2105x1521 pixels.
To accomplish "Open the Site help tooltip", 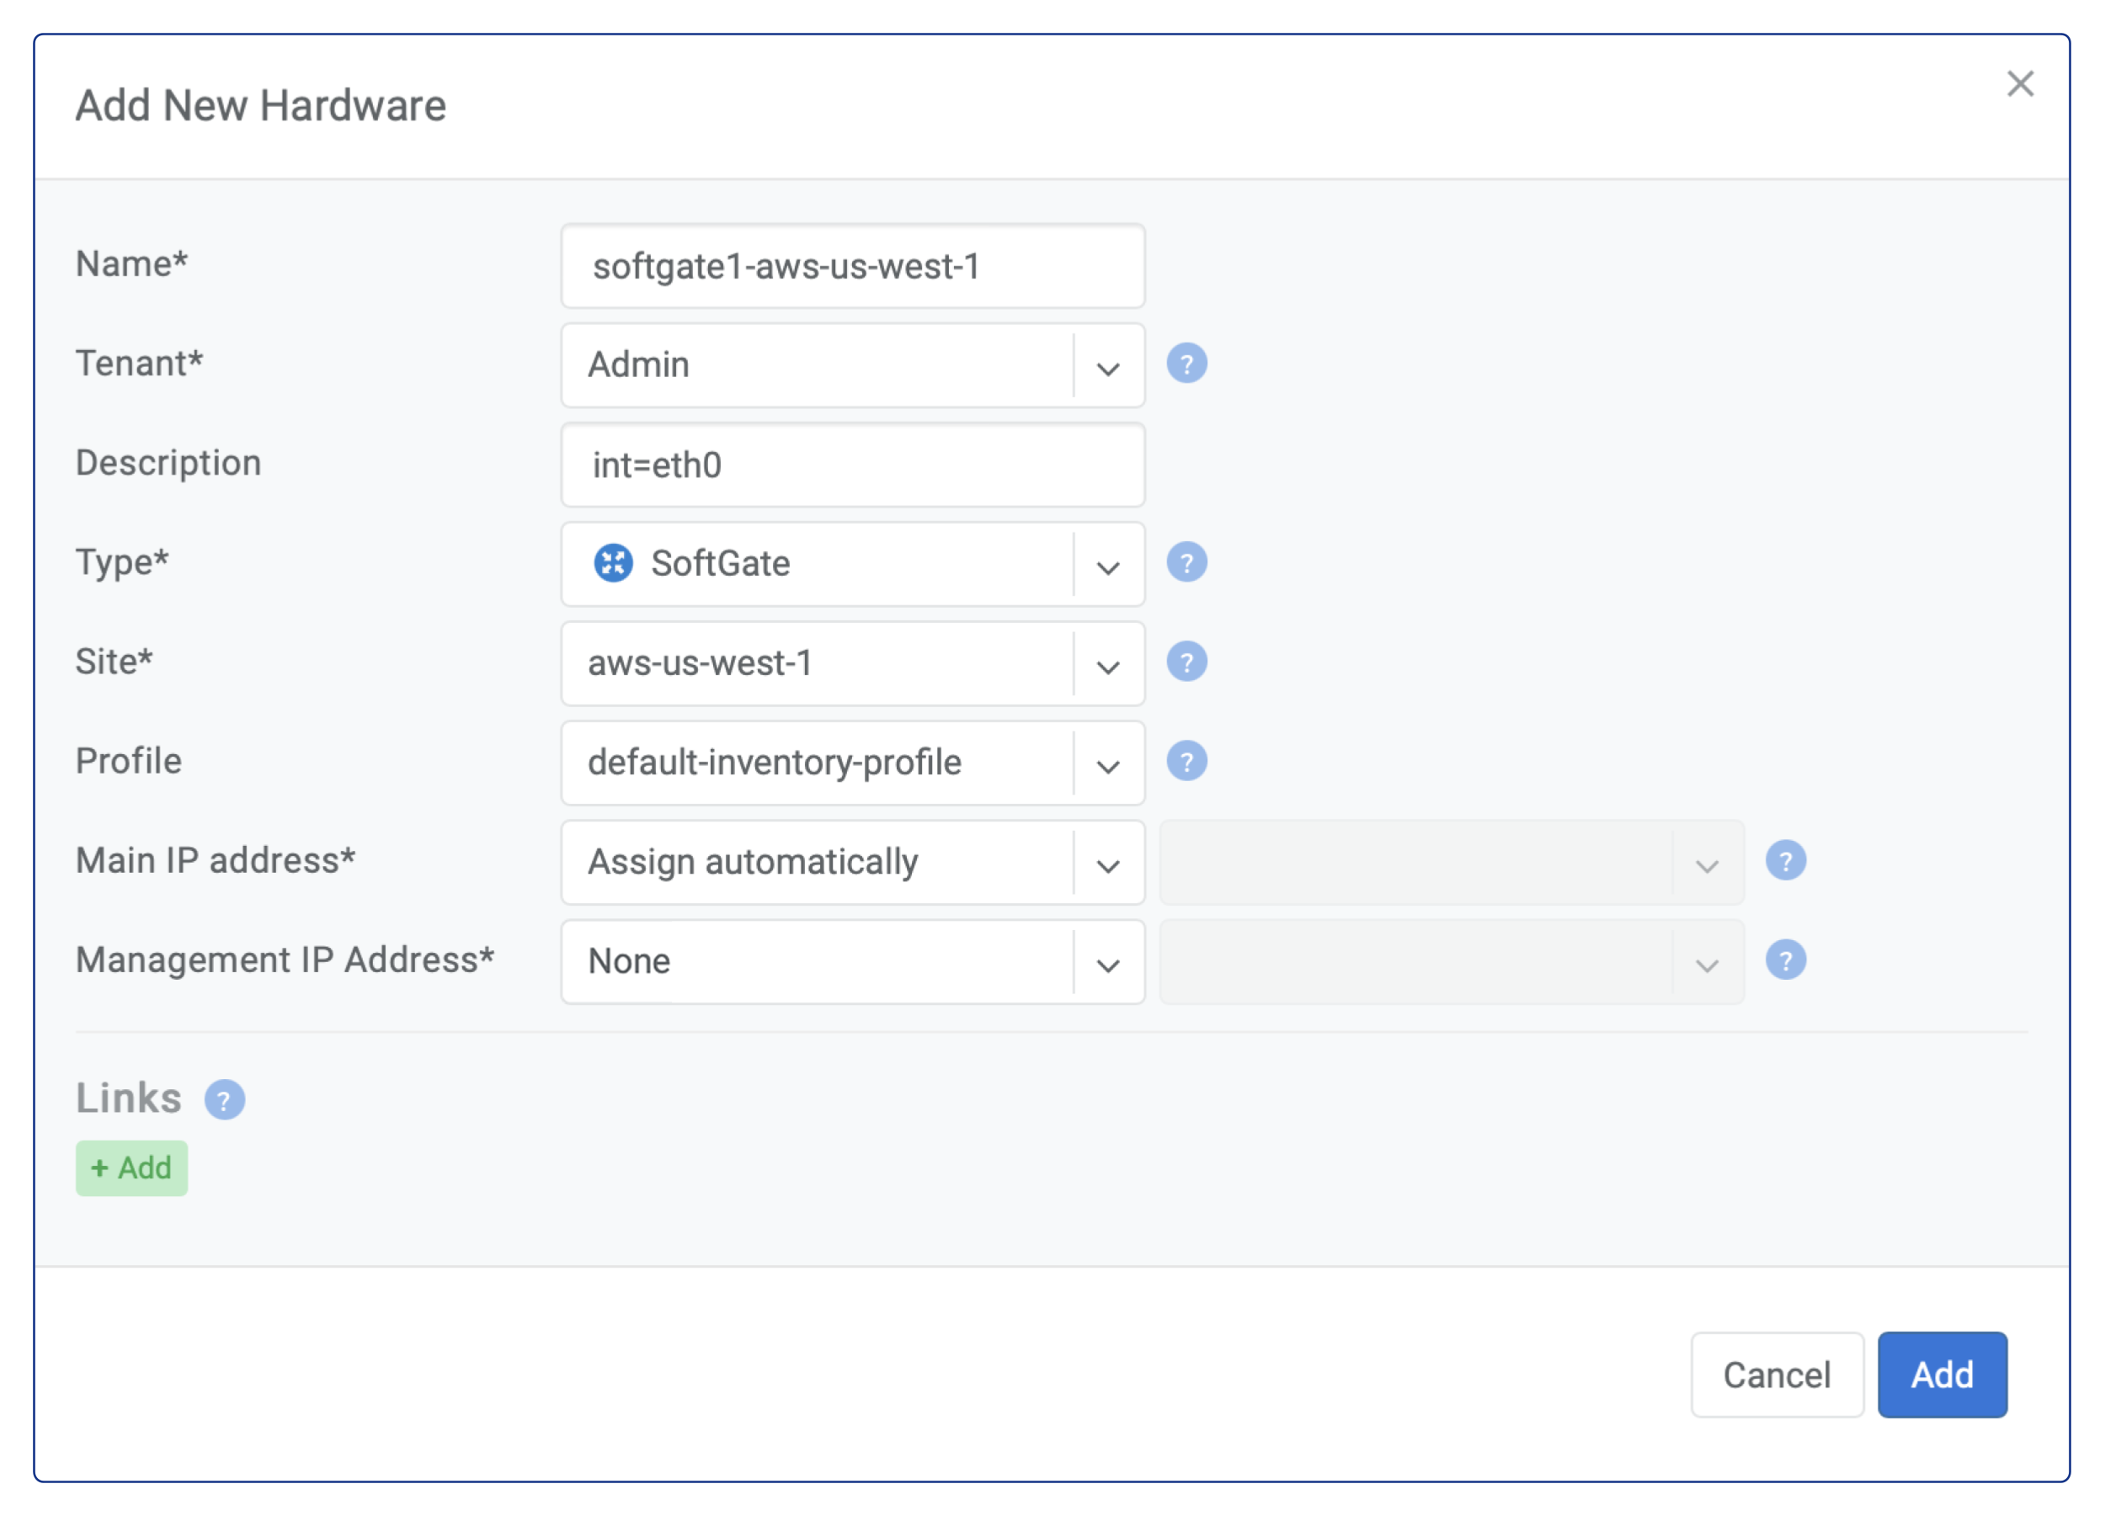I will point(1189,662).
